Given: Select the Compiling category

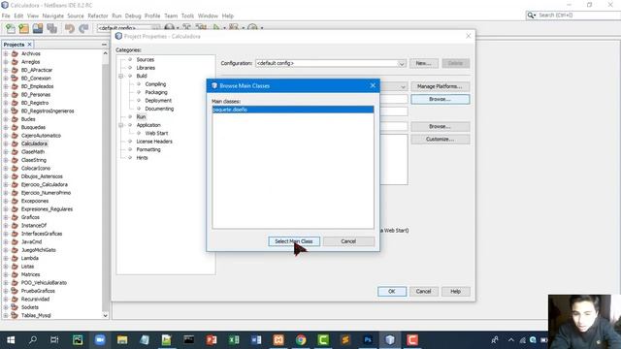Looking at the screenshot, I should click(x=155, y=84).
